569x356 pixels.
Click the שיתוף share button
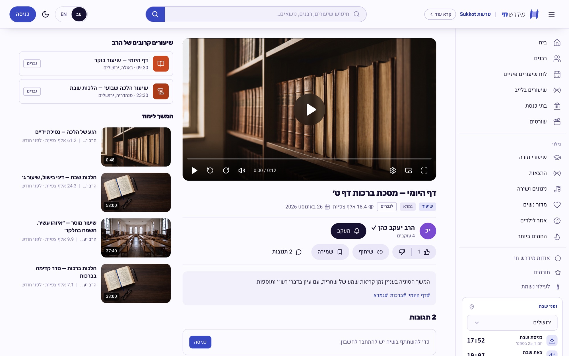(371, 252)
